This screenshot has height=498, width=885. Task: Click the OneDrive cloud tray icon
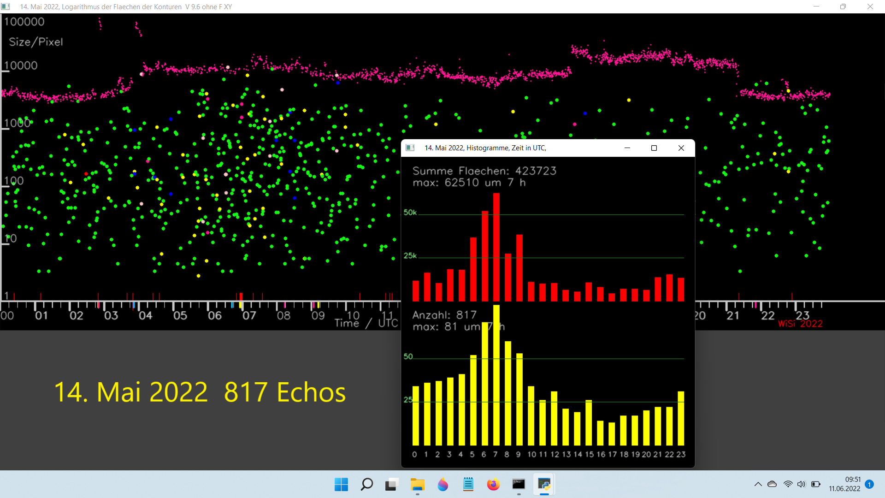click(772, 484)
